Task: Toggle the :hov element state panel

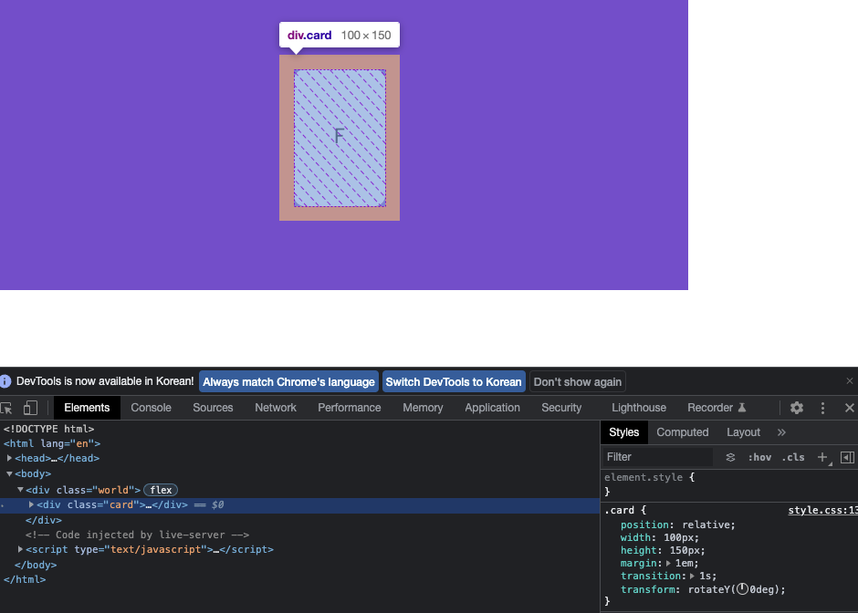Action: (759, 457)
